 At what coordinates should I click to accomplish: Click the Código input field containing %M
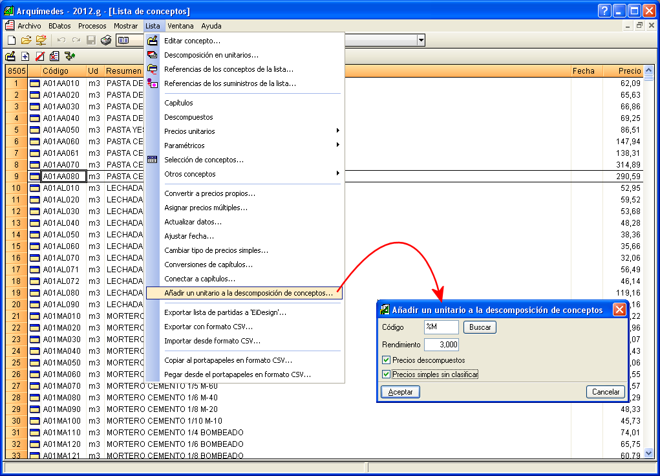(441, 327)
